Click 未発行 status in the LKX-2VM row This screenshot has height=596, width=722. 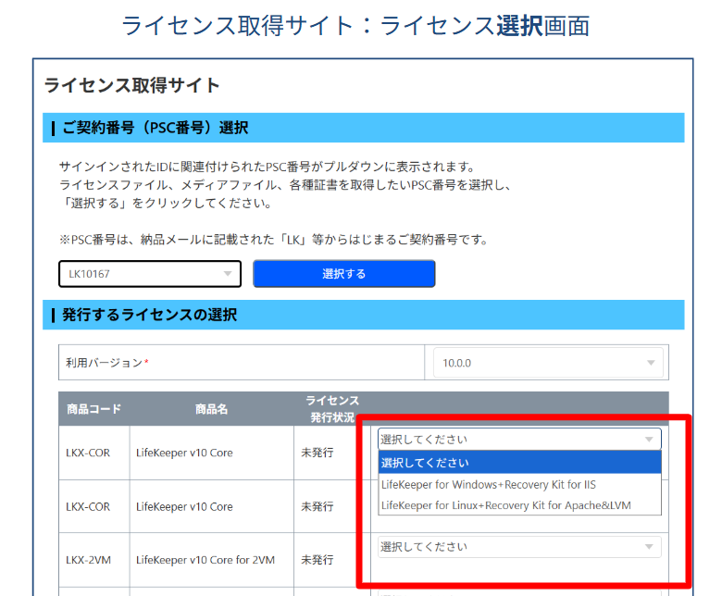click(317, 560)
